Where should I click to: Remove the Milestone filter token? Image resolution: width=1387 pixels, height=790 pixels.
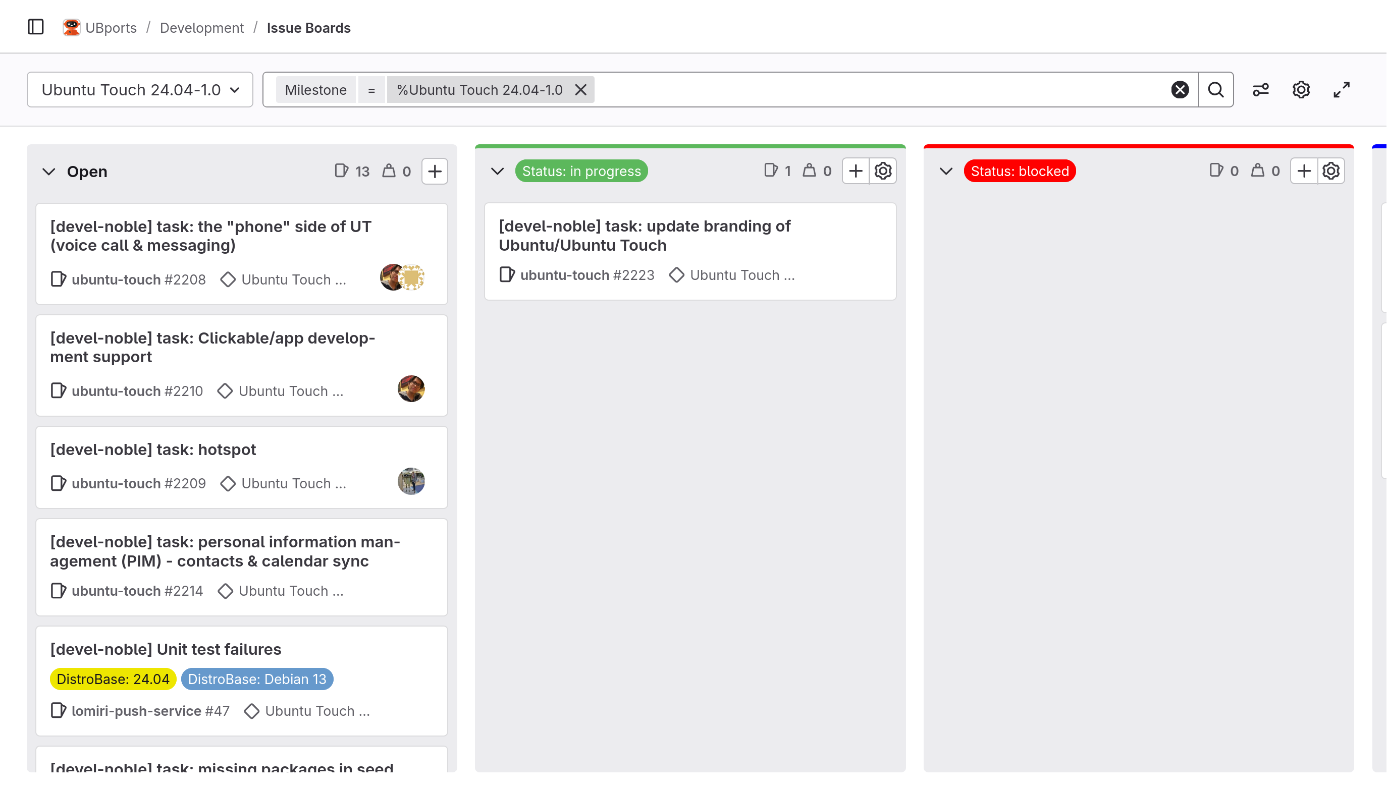[580, 89]
